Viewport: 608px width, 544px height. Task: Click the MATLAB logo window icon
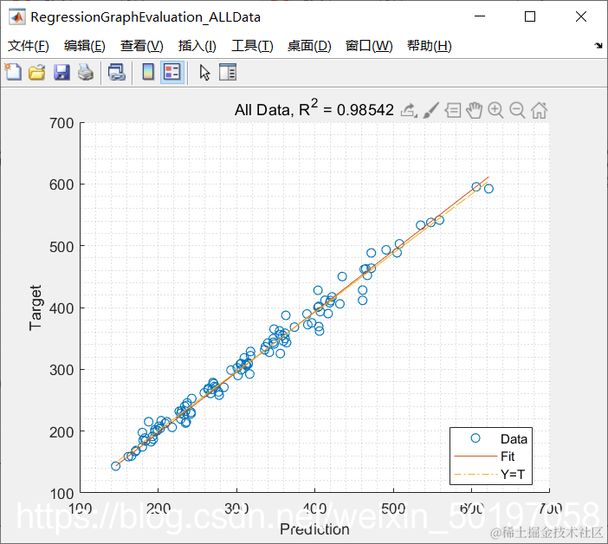17,17
